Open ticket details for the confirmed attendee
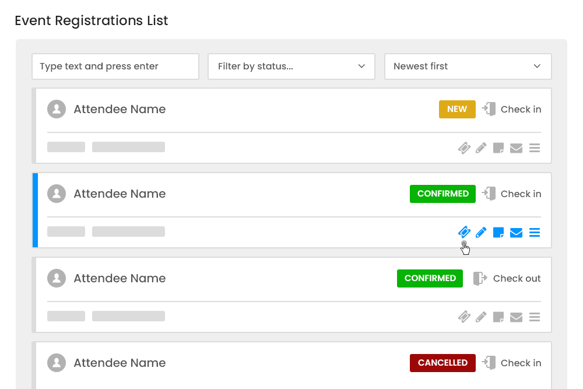 [464, 232]
